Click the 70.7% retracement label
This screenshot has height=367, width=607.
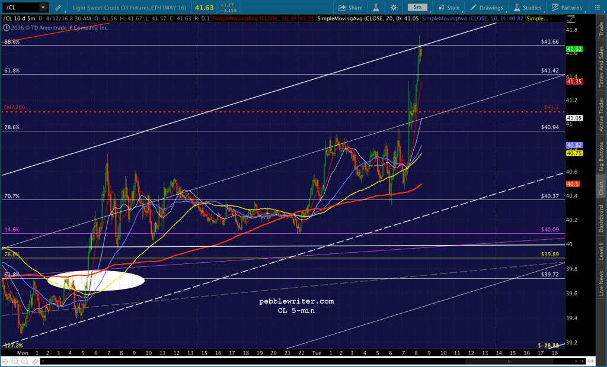[x=12, y=196]
